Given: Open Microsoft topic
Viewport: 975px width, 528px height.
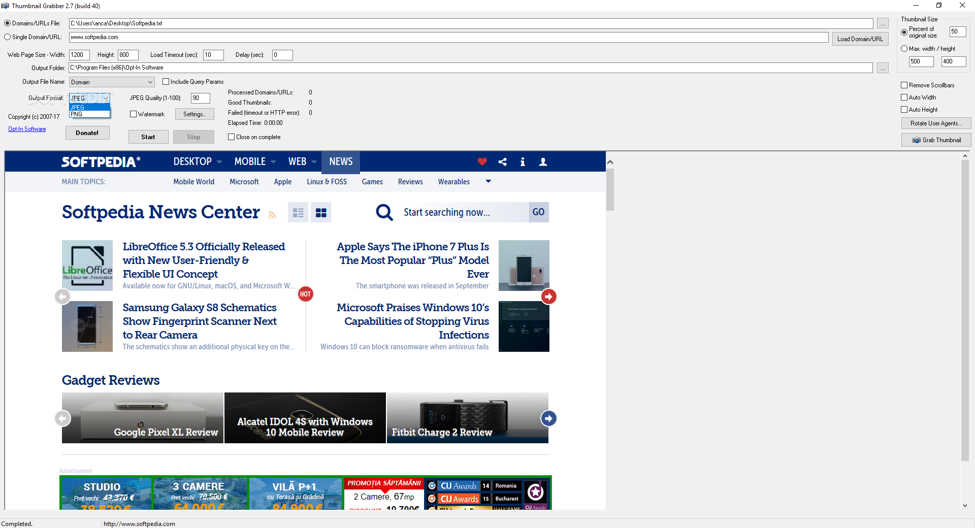Looking at the screenshot, I should [244, 182].
